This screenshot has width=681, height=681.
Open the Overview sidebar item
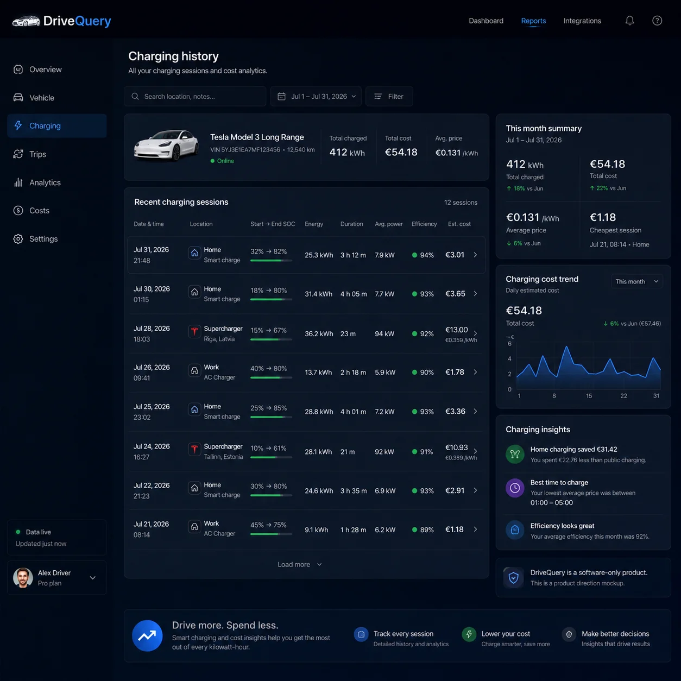[57, 70]
